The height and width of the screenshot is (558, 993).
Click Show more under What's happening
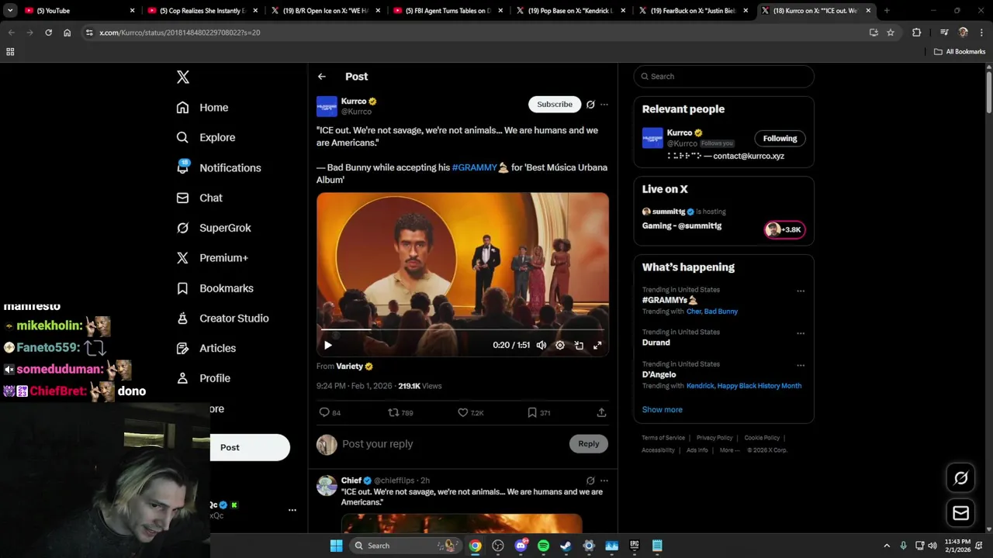662,410
